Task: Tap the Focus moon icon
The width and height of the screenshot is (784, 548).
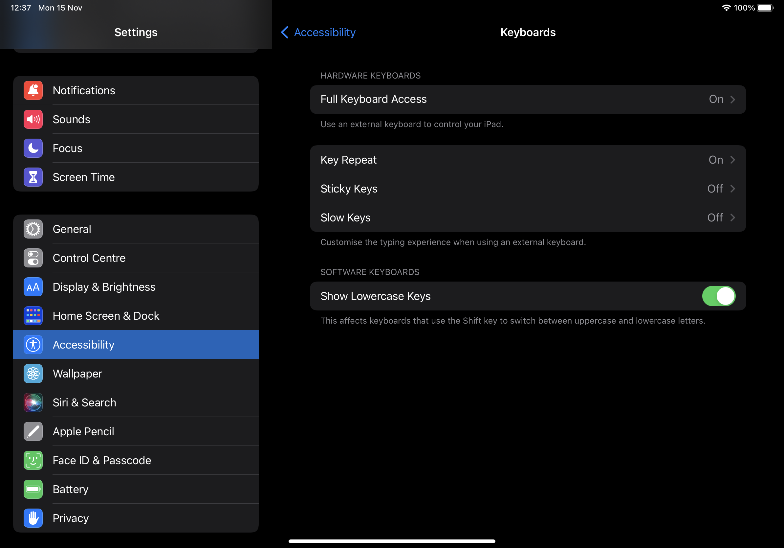Action: tap(33, 148)
